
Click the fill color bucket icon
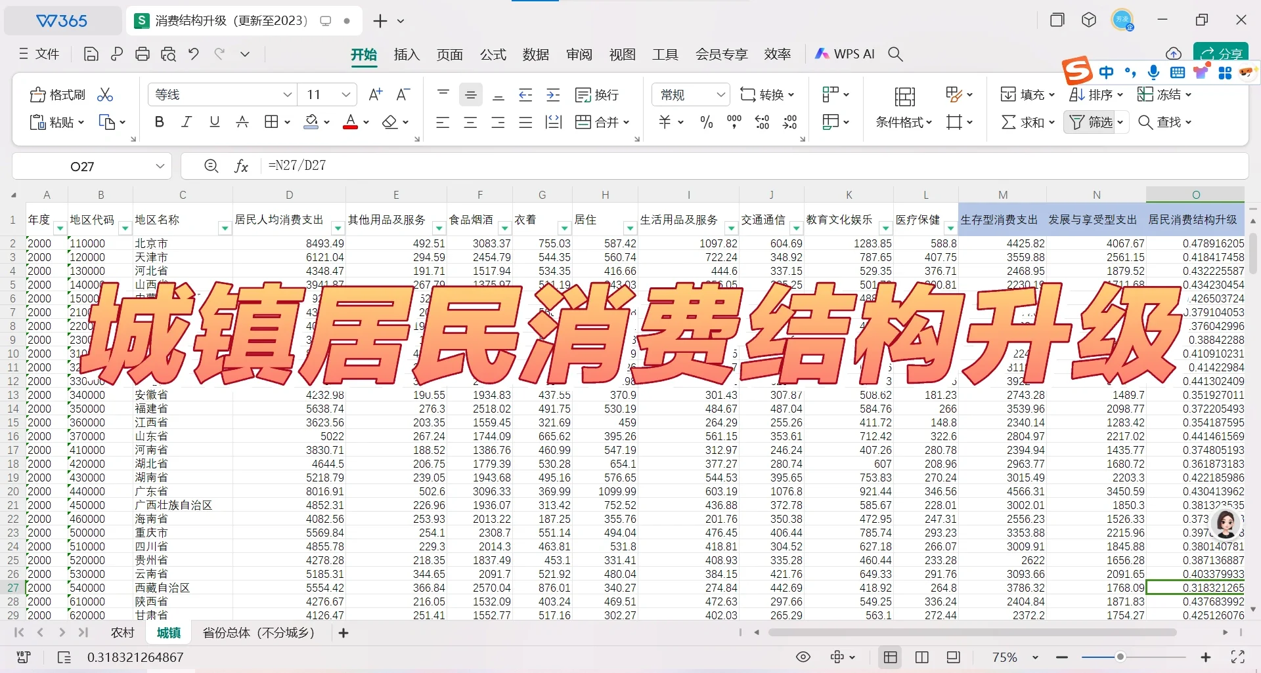tap(311, 122)
